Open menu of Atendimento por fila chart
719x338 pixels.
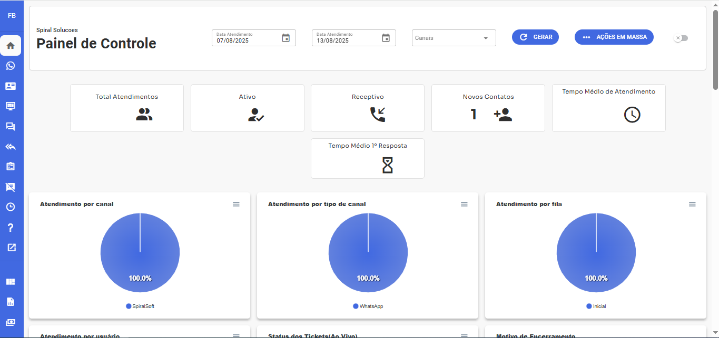point(692,204)
